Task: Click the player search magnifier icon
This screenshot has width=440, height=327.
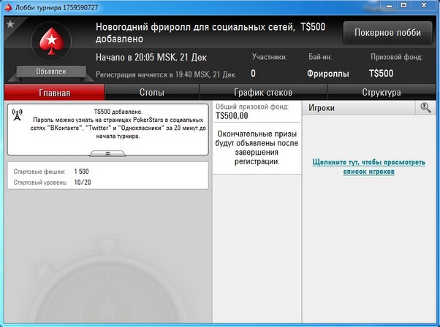Action: [x=425, y=107]
